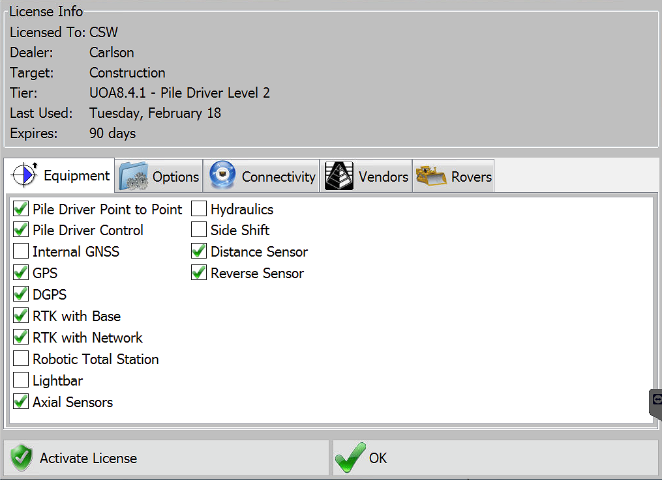
Task: Open the Rovers tab
Action: point(453,175)
